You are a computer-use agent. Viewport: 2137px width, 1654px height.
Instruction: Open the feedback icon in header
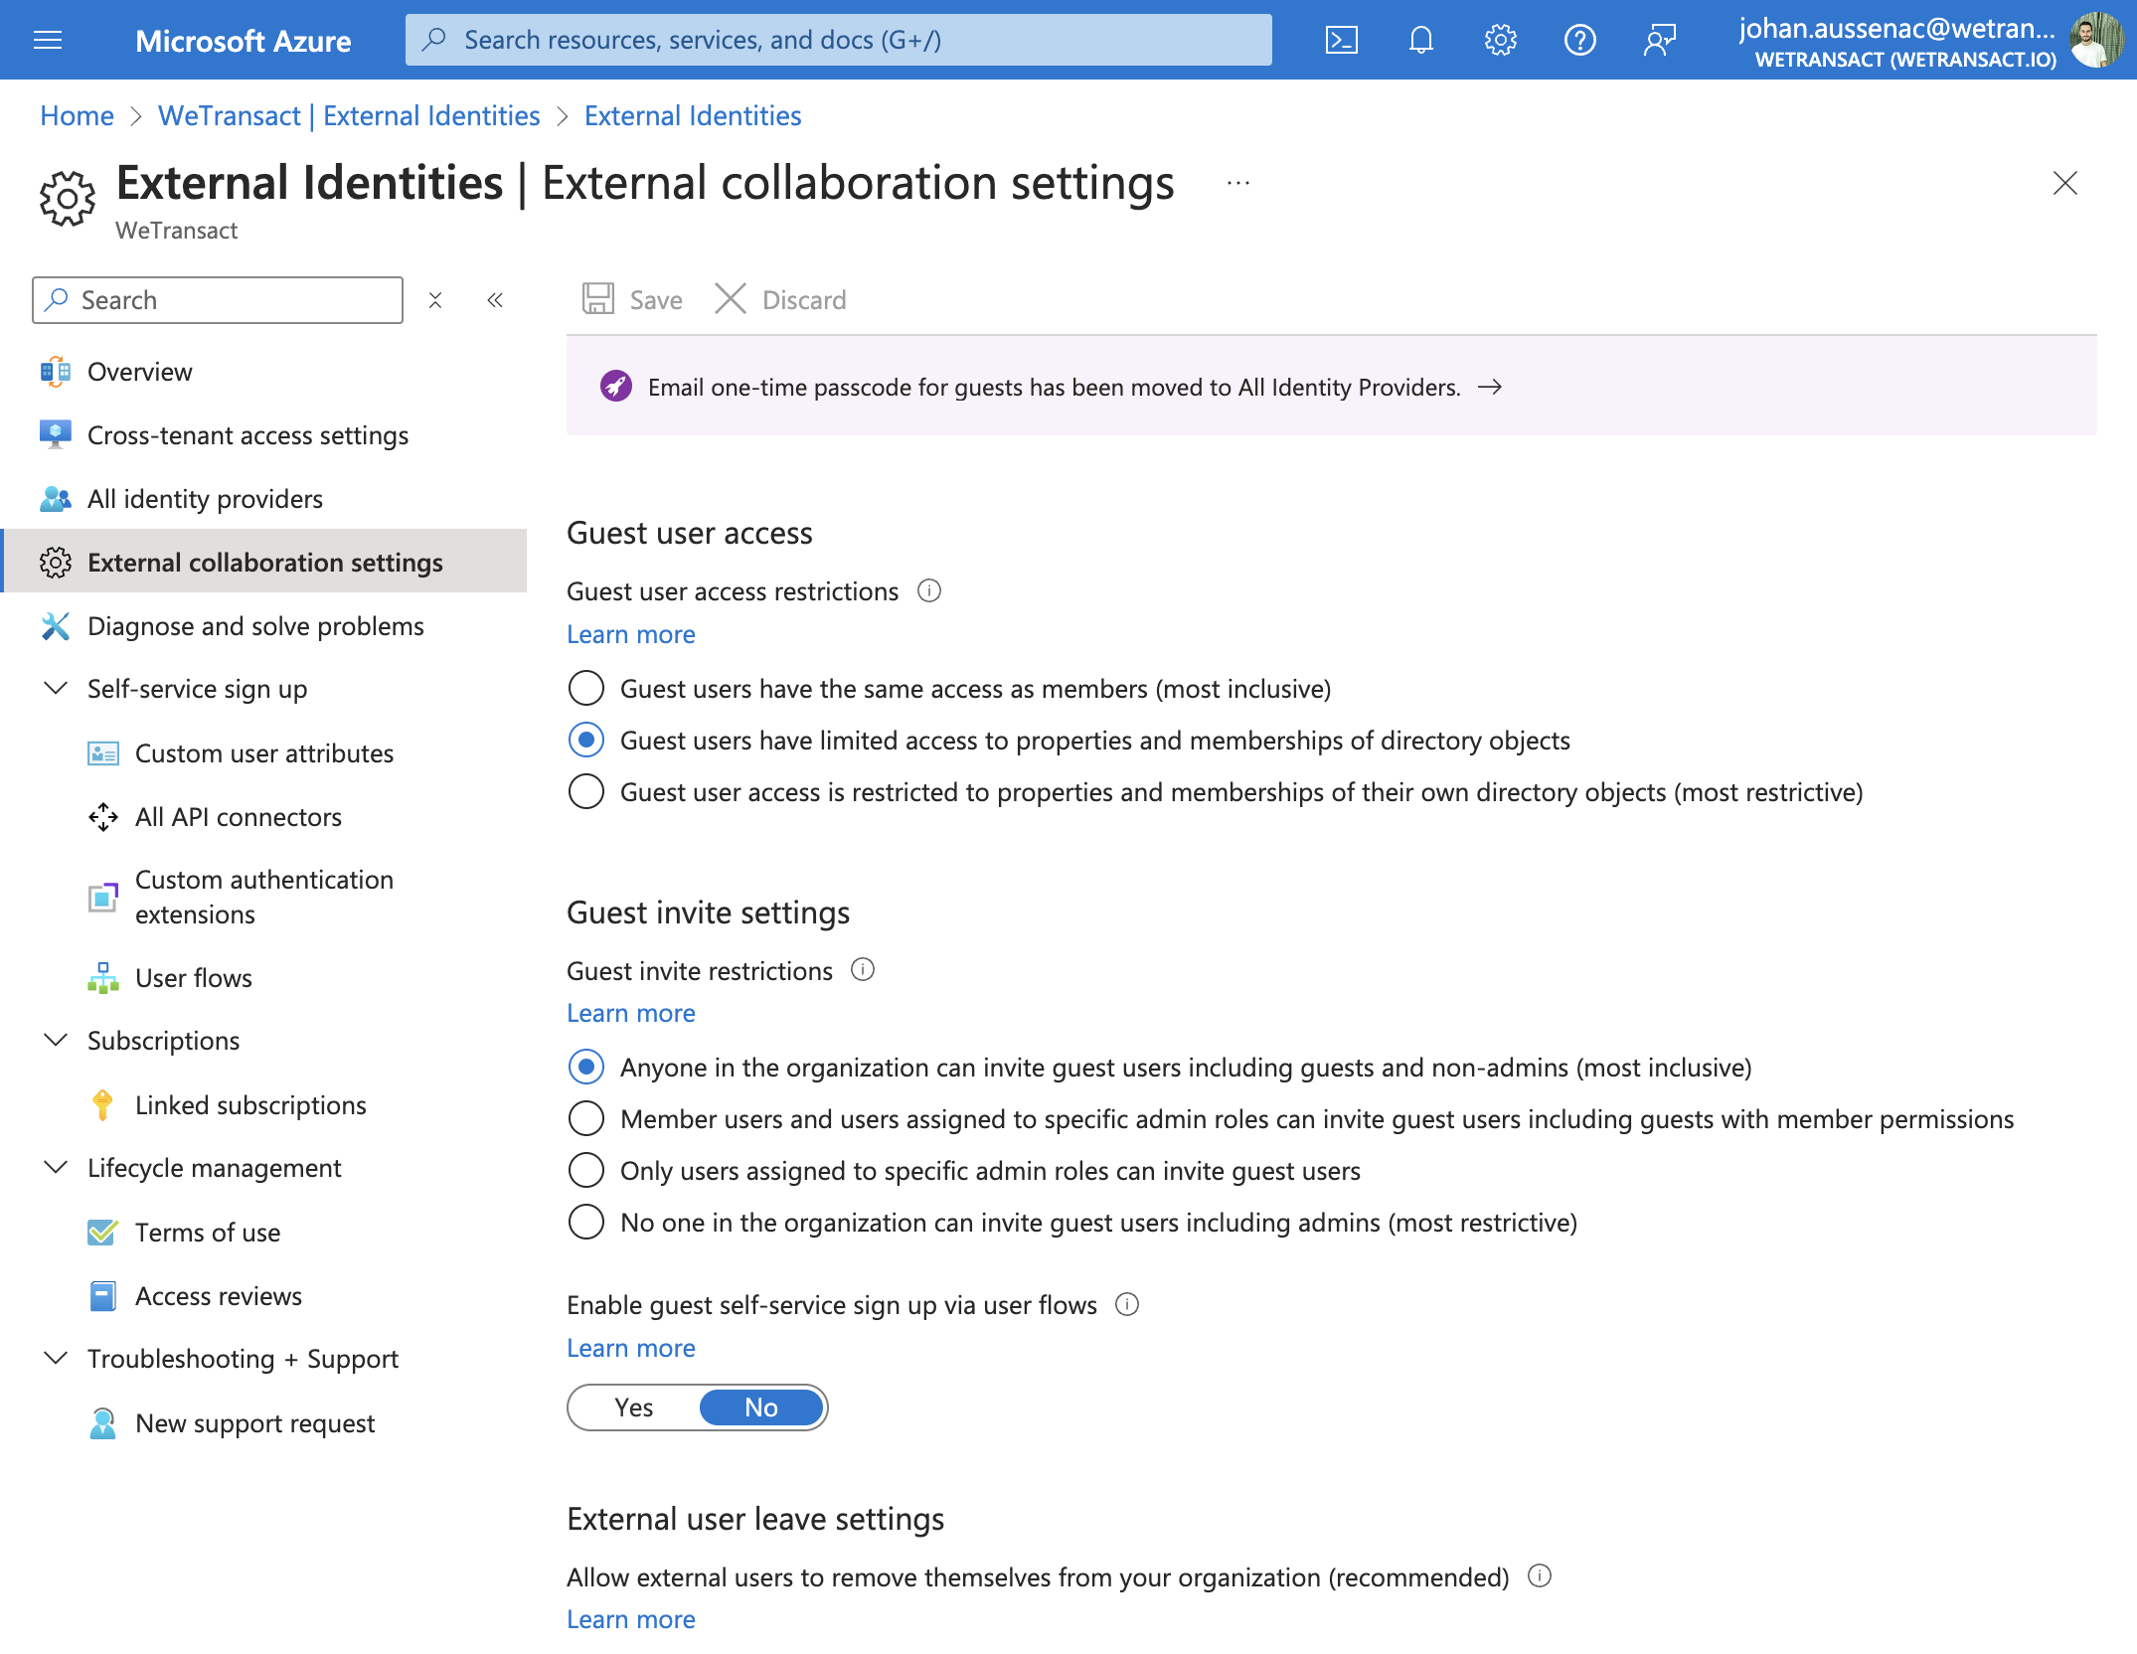[x=1659, y=40]
